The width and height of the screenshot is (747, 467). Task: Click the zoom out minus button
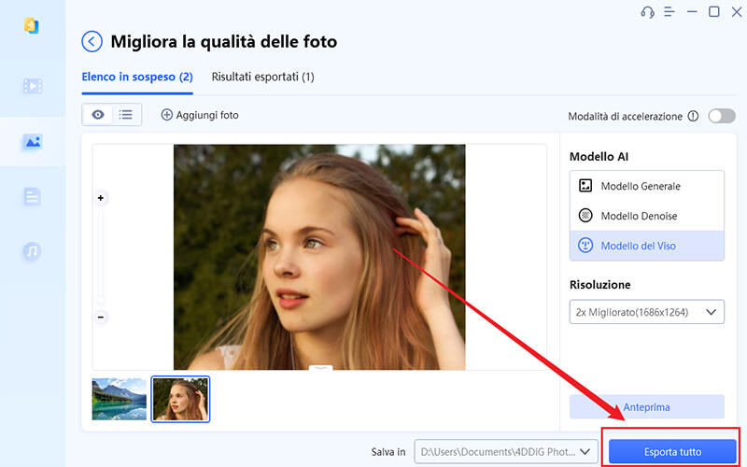[x=101, y=317]
